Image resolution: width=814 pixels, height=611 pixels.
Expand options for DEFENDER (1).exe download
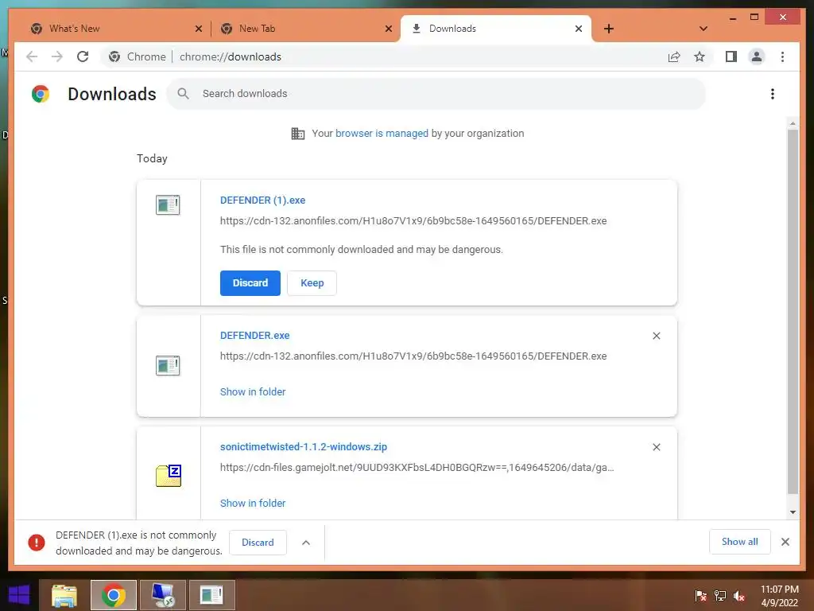[306, 543]
